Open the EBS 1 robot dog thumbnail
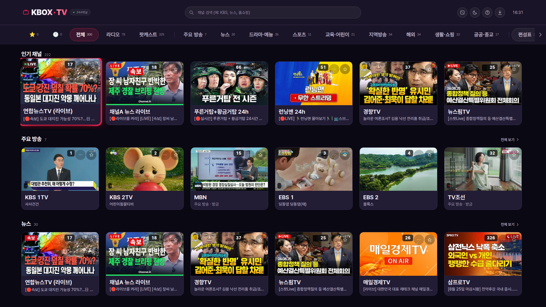This screenshot has height=307, width=546. point(314,169)
